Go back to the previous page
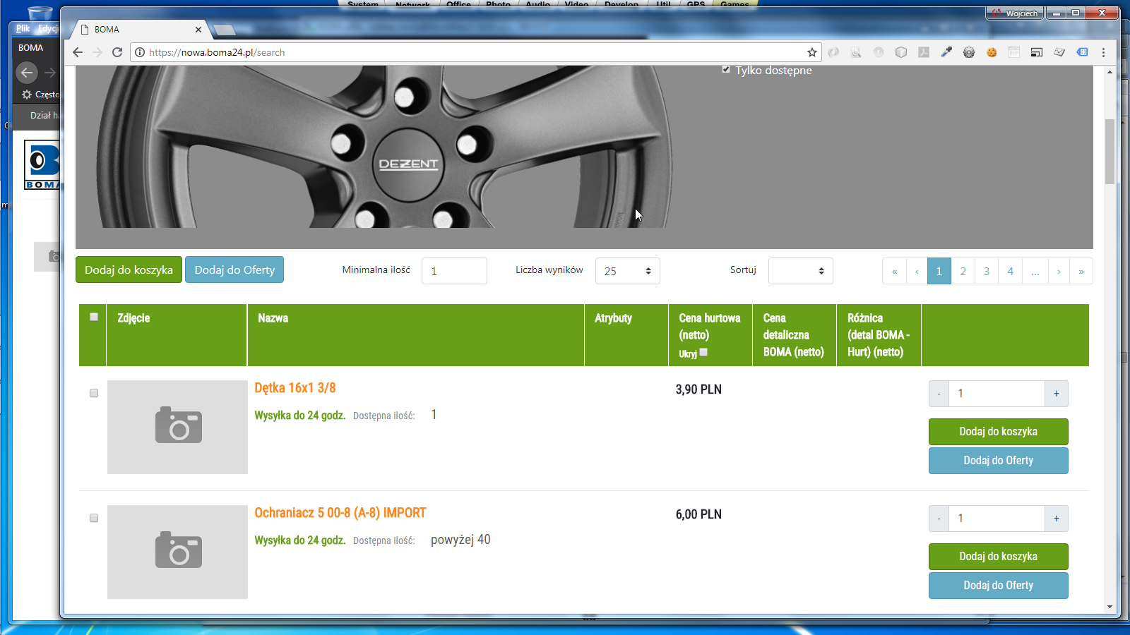 (x=78, y=52)
